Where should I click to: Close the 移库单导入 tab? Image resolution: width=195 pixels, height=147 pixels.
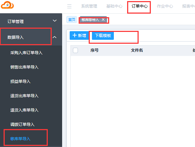point(103,19)
